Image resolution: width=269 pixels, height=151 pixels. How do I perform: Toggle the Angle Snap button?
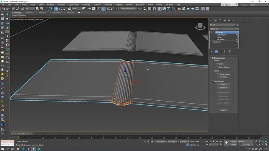coord(103,9)
